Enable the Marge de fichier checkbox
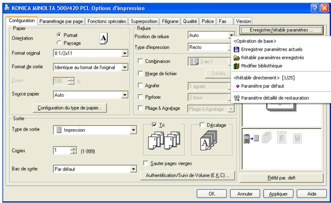Screen dimensions: 331x203 click(140, 73)
